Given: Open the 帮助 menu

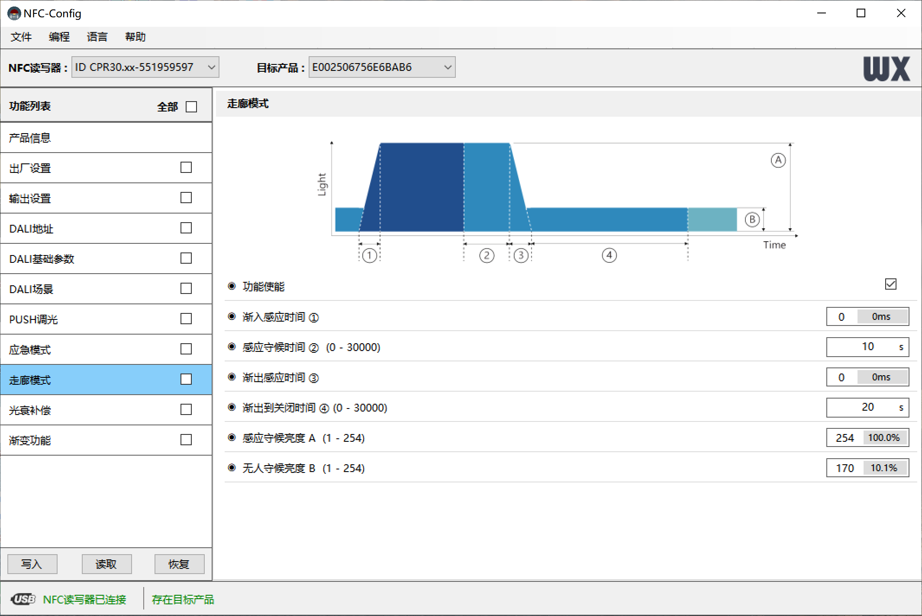Looking at the screenshot, I should coord(135,37).
